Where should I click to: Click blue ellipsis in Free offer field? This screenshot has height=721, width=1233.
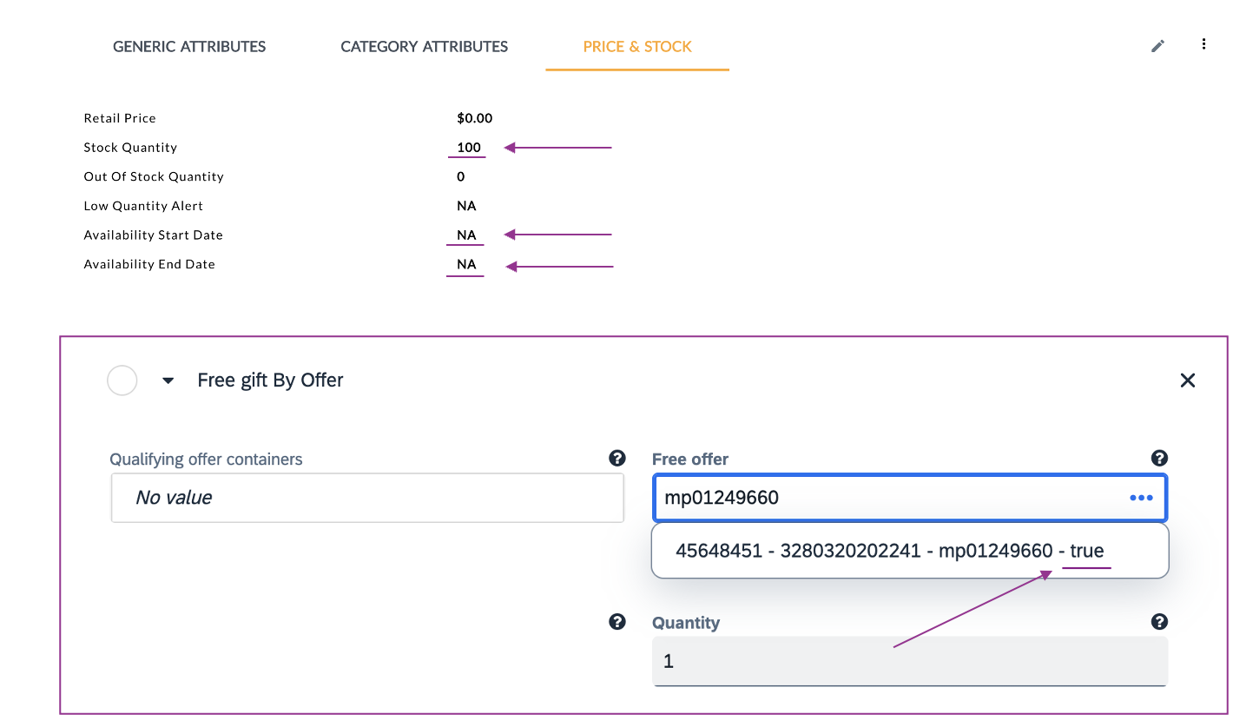coord(1141,498)
